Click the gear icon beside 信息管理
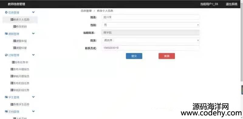 [6, 12]
